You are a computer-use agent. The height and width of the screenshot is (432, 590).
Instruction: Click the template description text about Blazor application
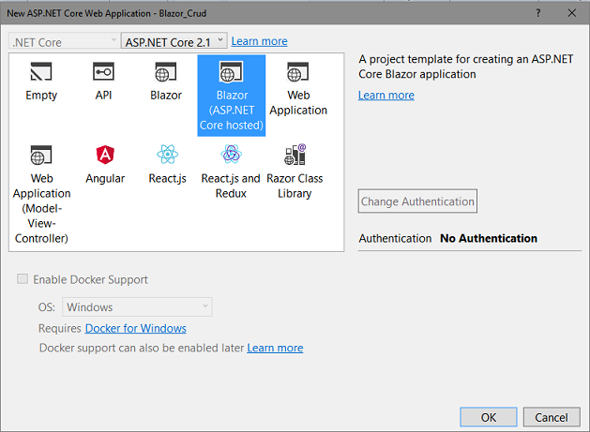466,67
